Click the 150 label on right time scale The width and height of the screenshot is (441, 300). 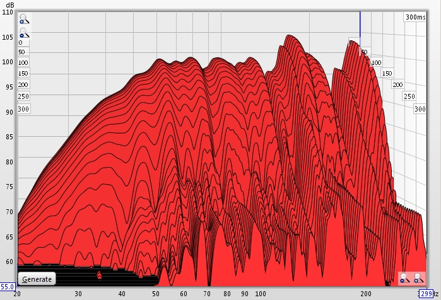click(387, 74)
